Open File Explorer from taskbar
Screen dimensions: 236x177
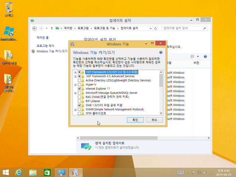[x=33, y=173]
